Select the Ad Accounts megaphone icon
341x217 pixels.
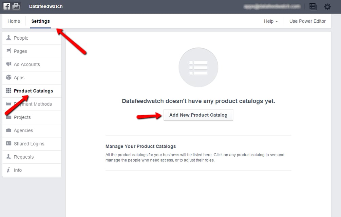tap(8, 64)
